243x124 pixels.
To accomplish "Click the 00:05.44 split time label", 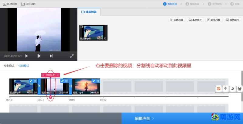I will (51, 75).
